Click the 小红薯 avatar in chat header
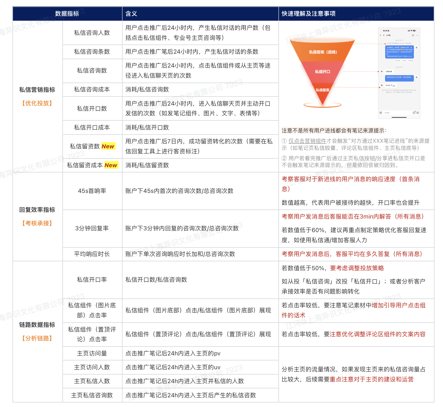This screenshot has width=443, height=407. pyautogui.click(x=384, y=35)
